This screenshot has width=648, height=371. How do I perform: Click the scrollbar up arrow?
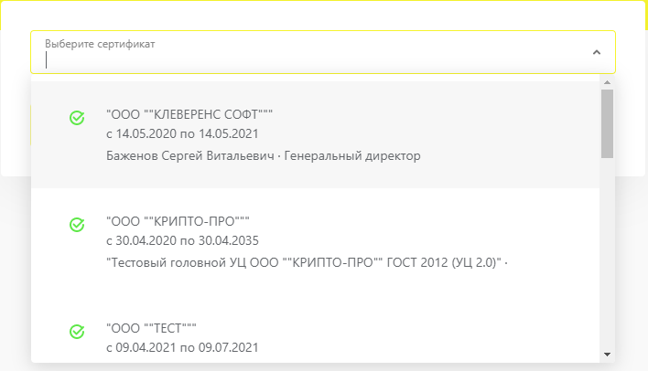click(x=607, y=82)
